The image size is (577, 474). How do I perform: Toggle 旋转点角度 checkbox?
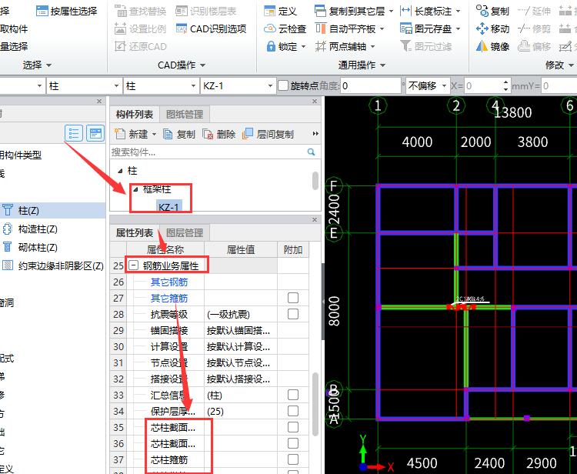[283, 85]
